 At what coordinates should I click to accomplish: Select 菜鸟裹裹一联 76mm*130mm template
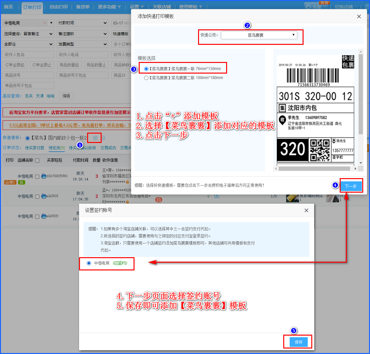tap(146, 69)
